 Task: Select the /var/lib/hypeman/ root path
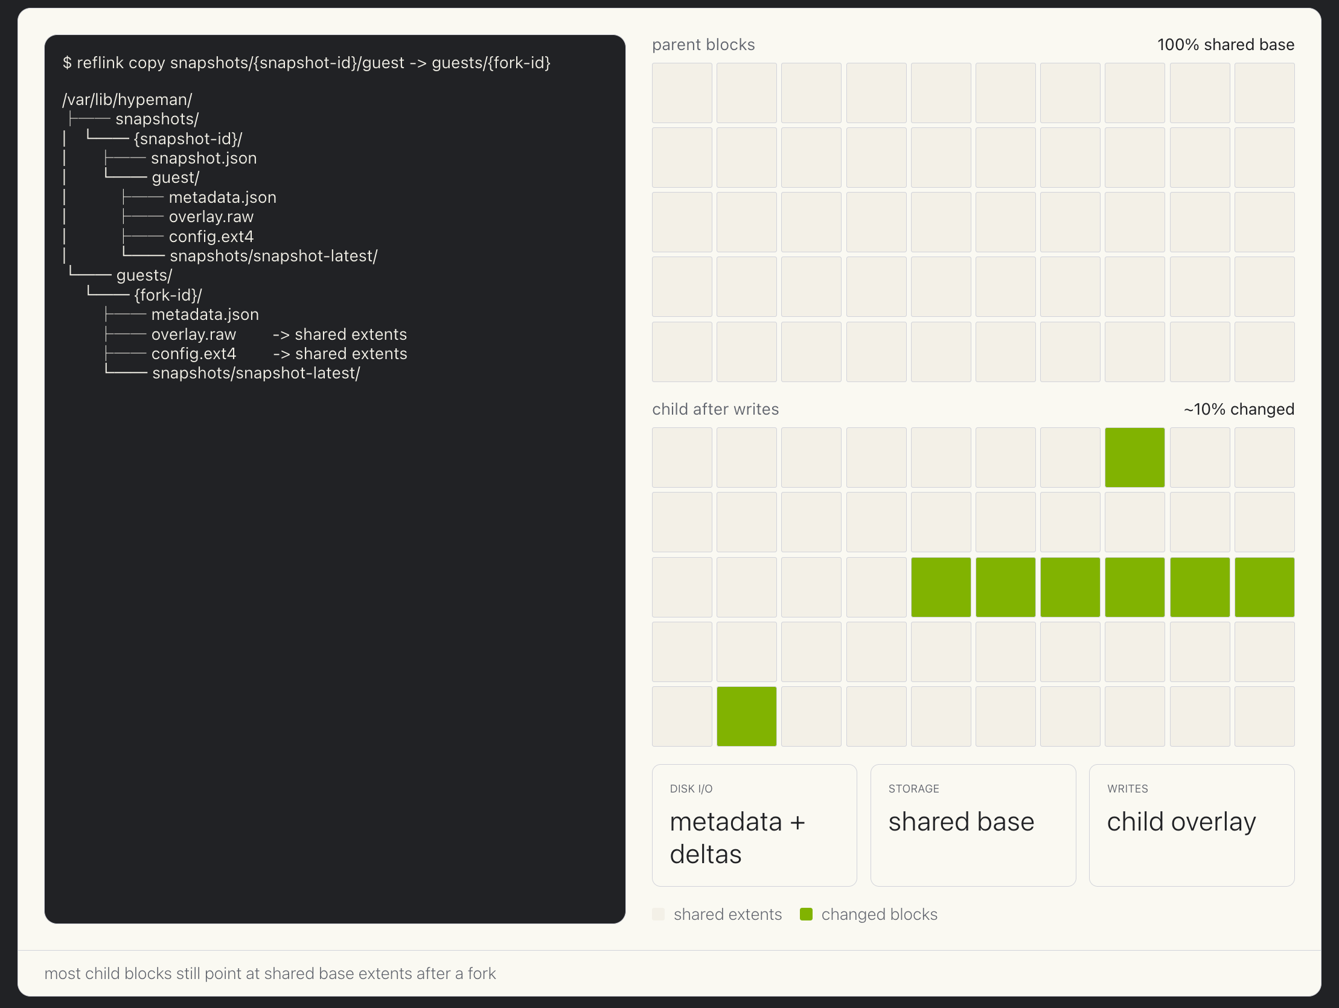coord(127,99)
